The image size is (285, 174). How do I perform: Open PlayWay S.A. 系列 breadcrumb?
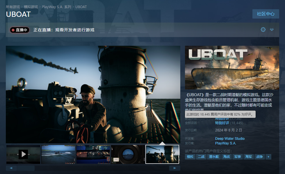point(56,7)
